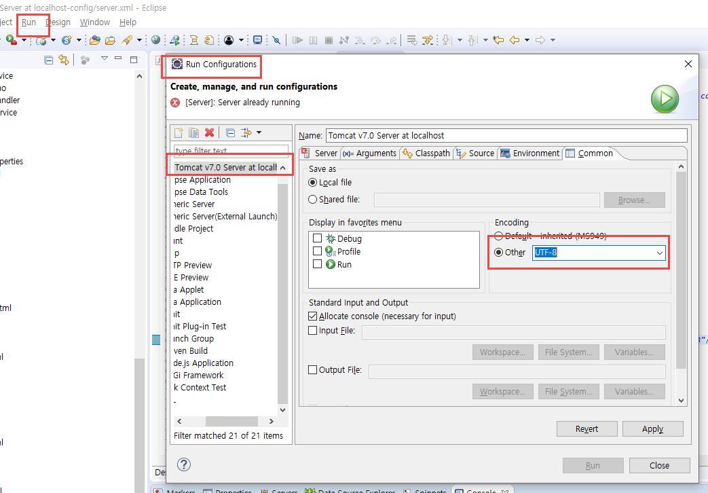708x493 pixels.
Task: Click the Resume debug icon
Action: [x=297, y=40]
